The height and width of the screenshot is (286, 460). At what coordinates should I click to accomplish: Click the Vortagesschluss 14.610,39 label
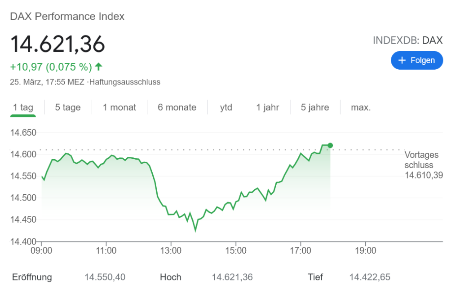(424, 165)
